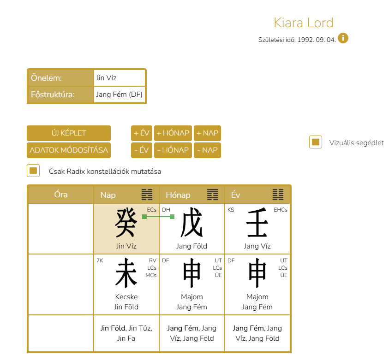Click the hexagram icon in Hónap column
Screen dimensions: 389x355
tap(212, 195)
